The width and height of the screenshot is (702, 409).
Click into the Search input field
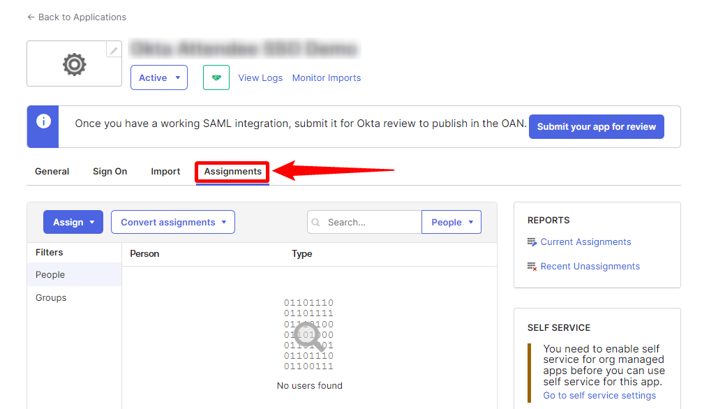(x=371, y=222)
